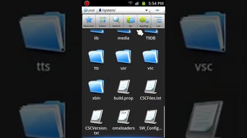Viewport: 247px width, 138px height.
Task: Open the build.prop file icon
Action: coord(123,87)
